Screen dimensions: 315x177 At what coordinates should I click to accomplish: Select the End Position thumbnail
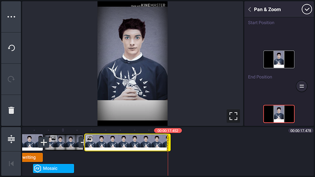pyautogui.click(x=279, y=114)
